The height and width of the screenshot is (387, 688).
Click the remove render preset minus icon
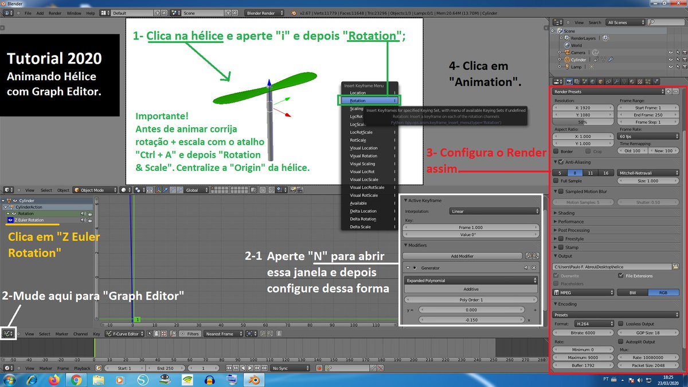(675, 91)
